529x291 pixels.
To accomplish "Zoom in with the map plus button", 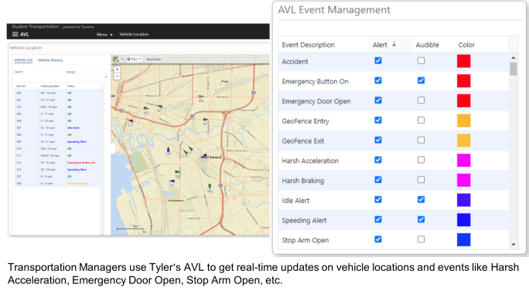I will click(117, 69).
